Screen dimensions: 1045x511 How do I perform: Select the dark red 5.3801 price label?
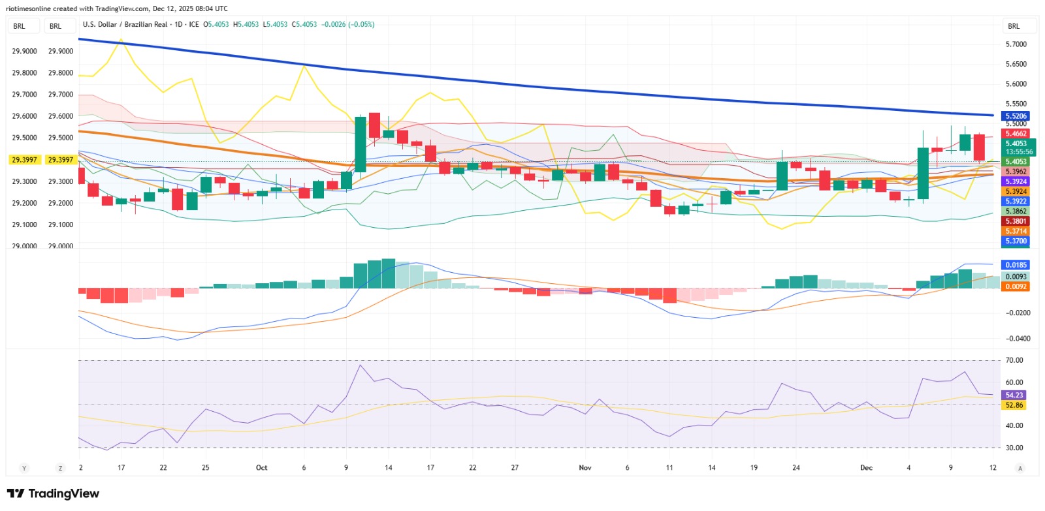tap(1016, 221)
